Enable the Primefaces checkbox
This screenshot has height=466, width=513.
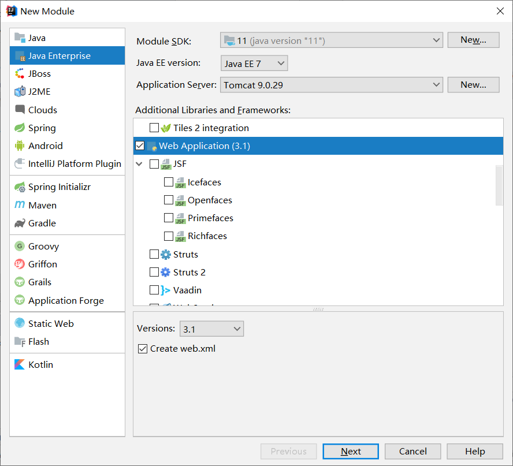coord(169,218)
